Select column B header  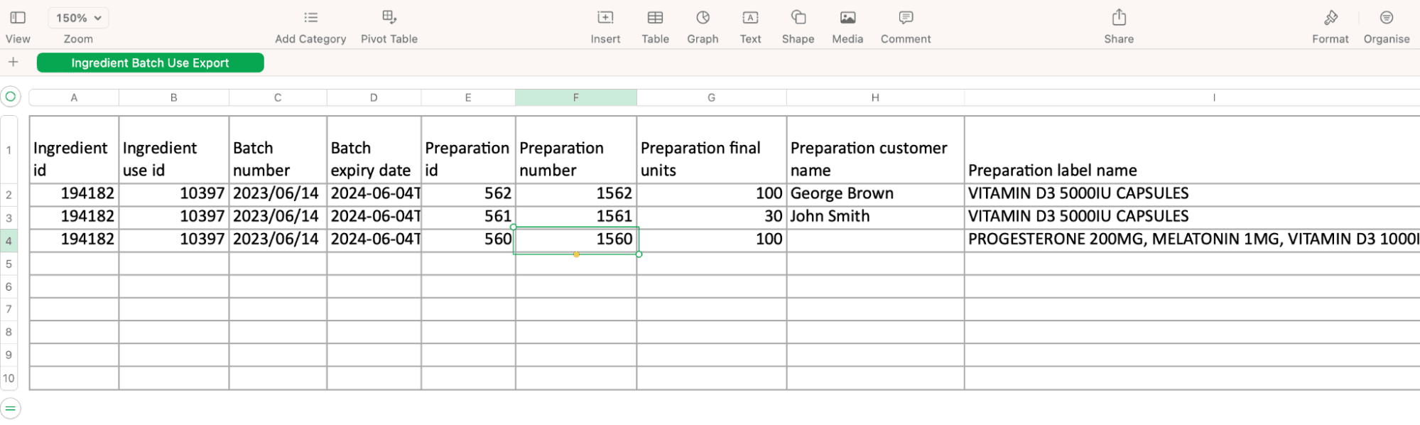click(174, 97)
